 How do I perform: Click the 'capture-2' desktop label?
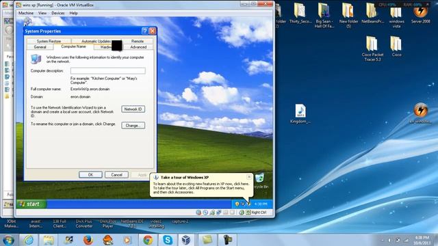pos(180,221)
